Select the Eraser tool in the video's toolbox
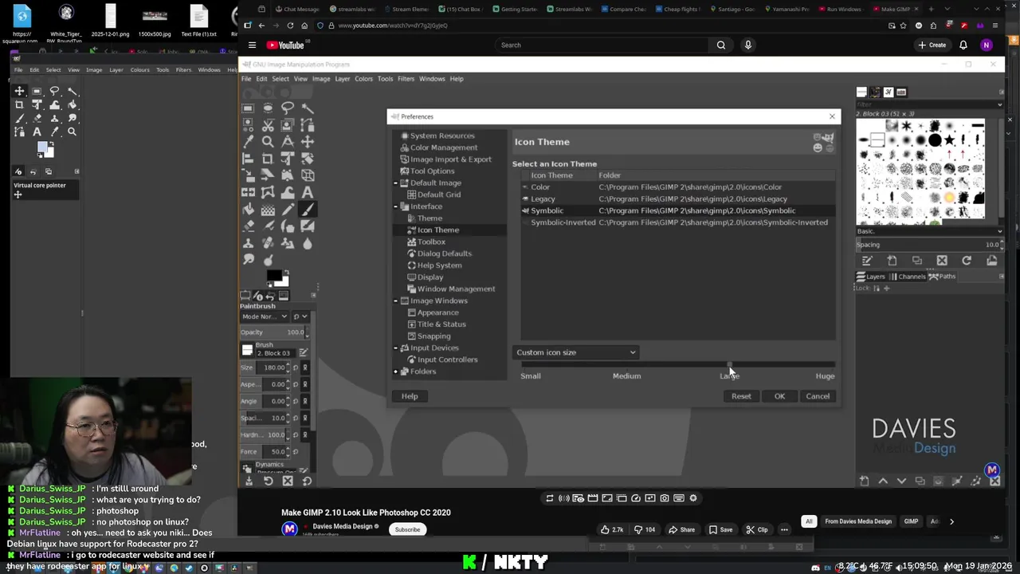The width and height of the screenshot is (1020, 574). click(248, 226)
